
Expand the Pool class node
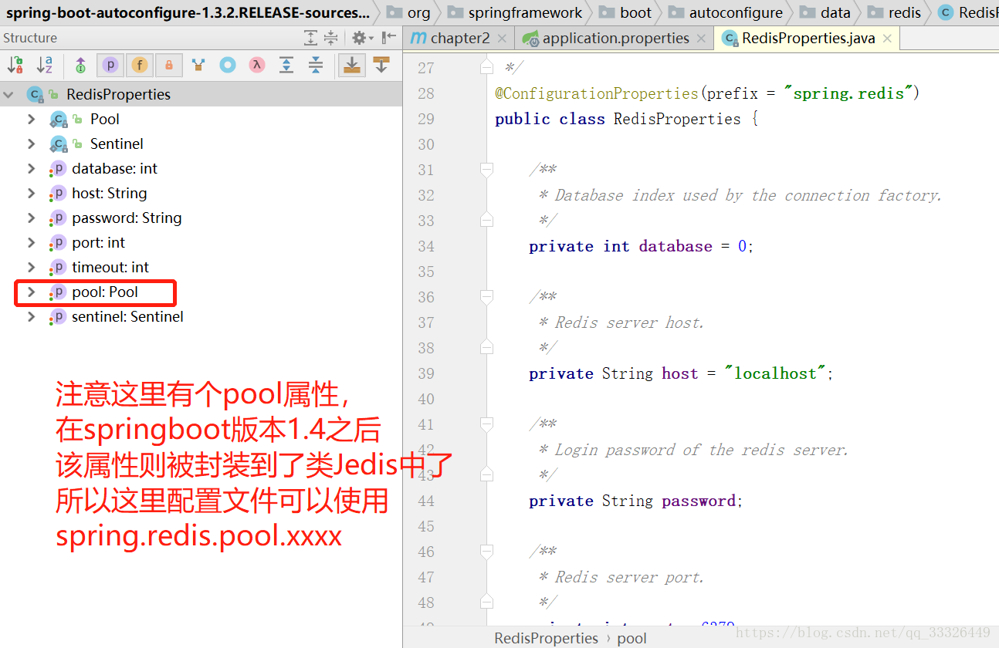31,119
